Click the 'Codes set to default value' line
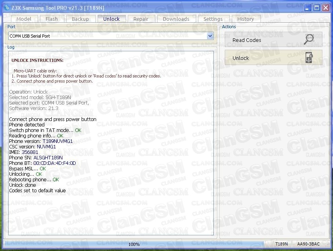The width and height of the screenshot is (333, 251). click(37, 191)
